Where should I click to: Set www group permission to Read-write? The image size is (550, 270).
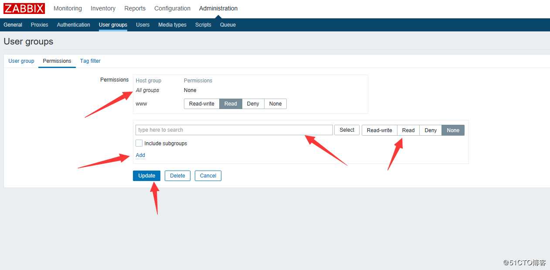(x=202, y=104)
